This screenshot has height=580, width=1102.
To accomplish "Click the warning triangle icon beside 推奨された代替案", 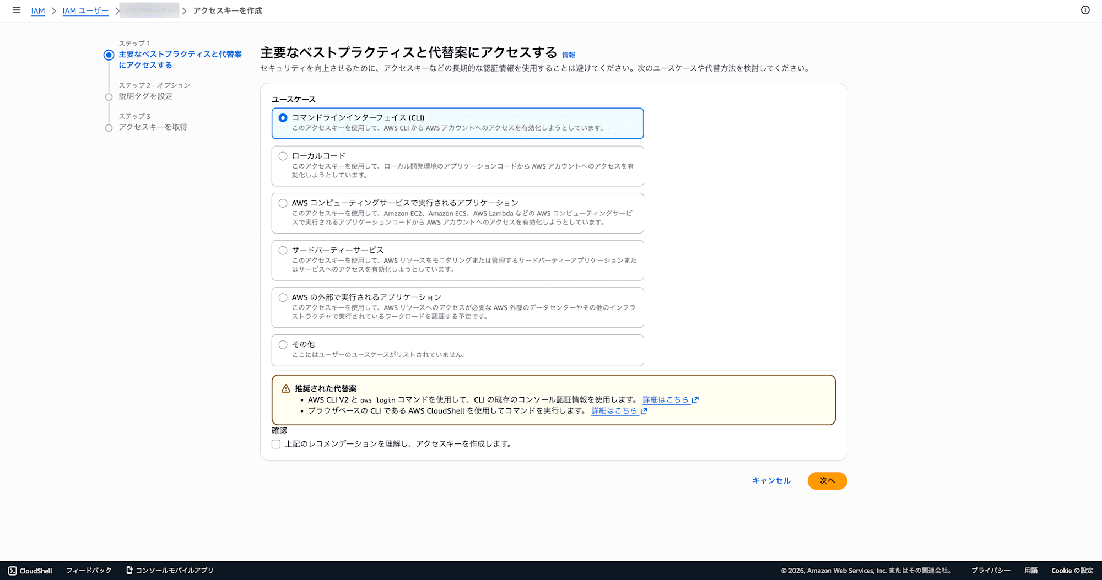I will click(x=285, y=389).
